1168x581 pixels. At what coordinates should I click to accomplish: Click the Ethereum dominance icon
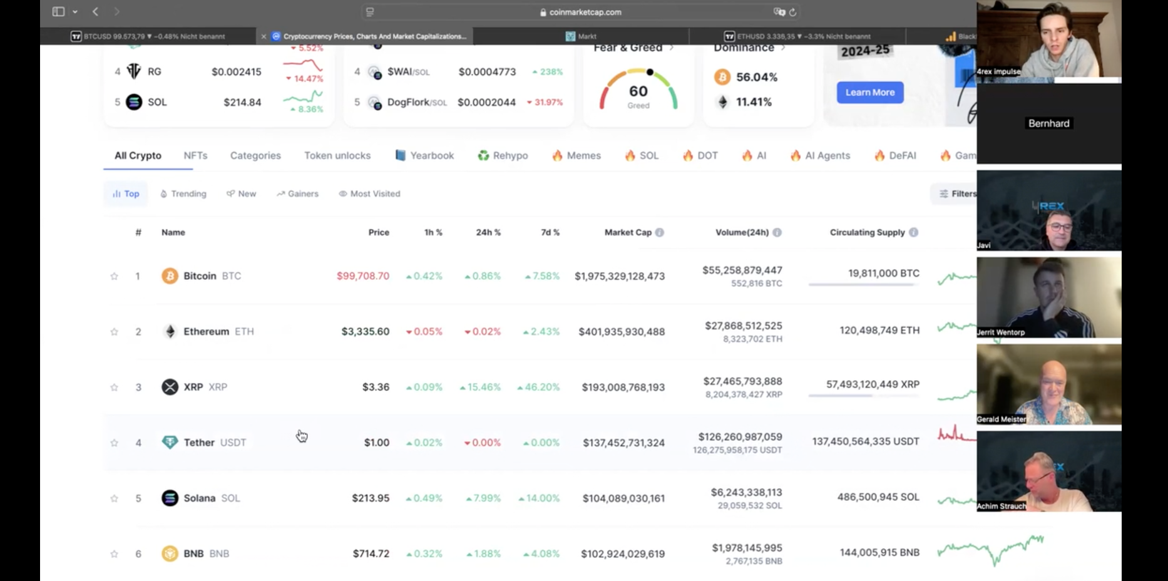[x=722, y=101]
